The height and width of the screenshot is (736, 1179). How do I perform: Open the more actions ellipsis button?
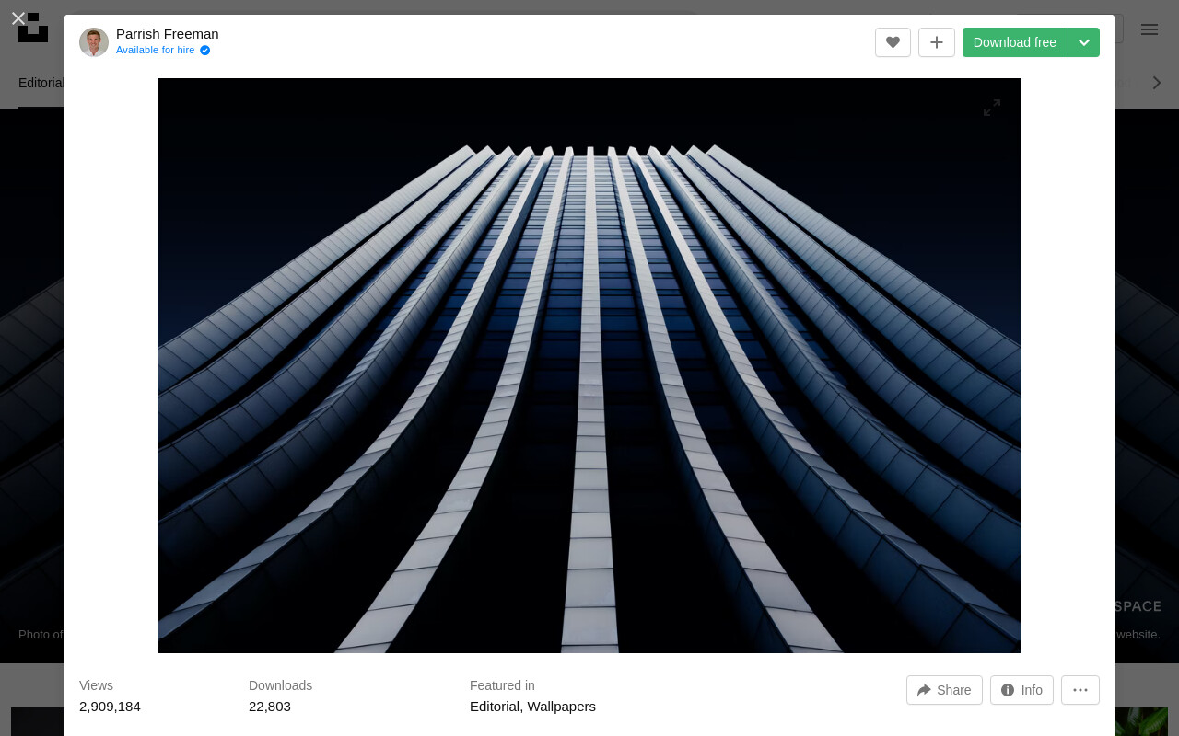pyautogui.click(x=1080, y=690)
